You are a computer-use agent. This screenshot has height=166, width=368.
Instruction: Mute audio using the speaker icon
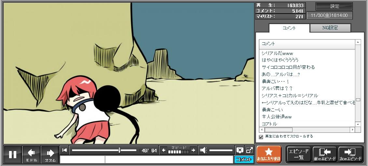(x=203, y=150)
